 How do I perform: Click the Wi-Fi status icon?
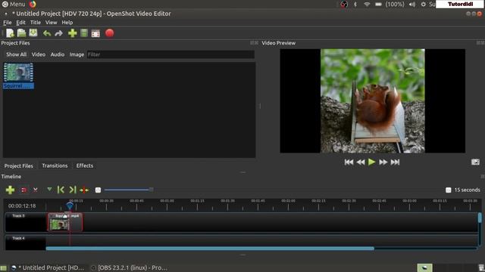367,5
